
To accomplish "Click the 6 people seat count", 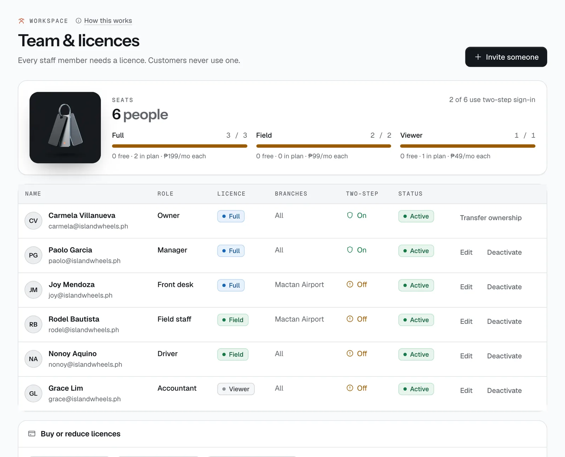I will coord(140,114).
